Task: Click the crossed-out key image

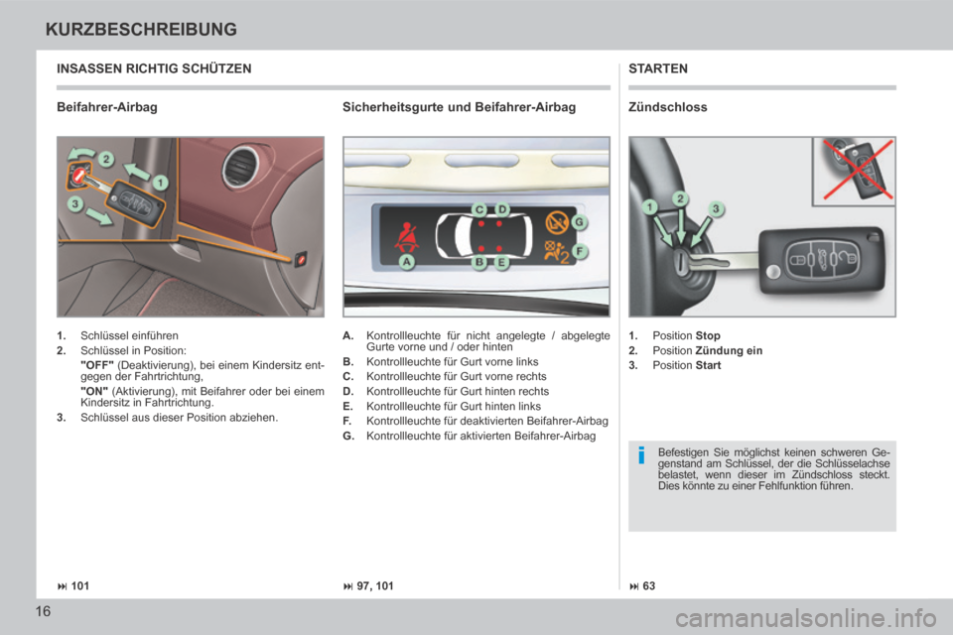Action: 854,171
